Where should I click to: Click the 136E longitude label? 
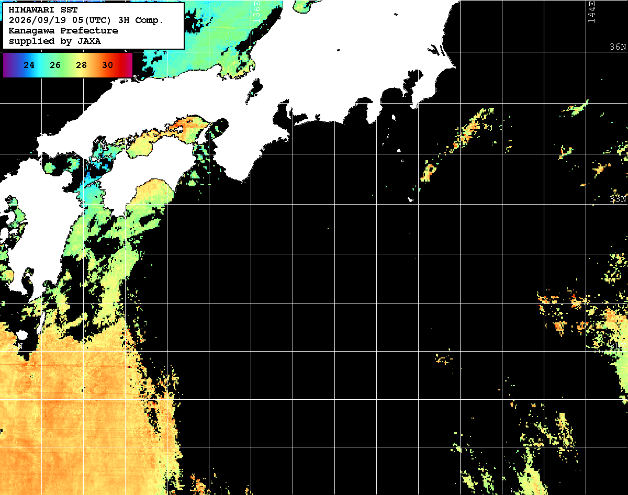point(256,10)
